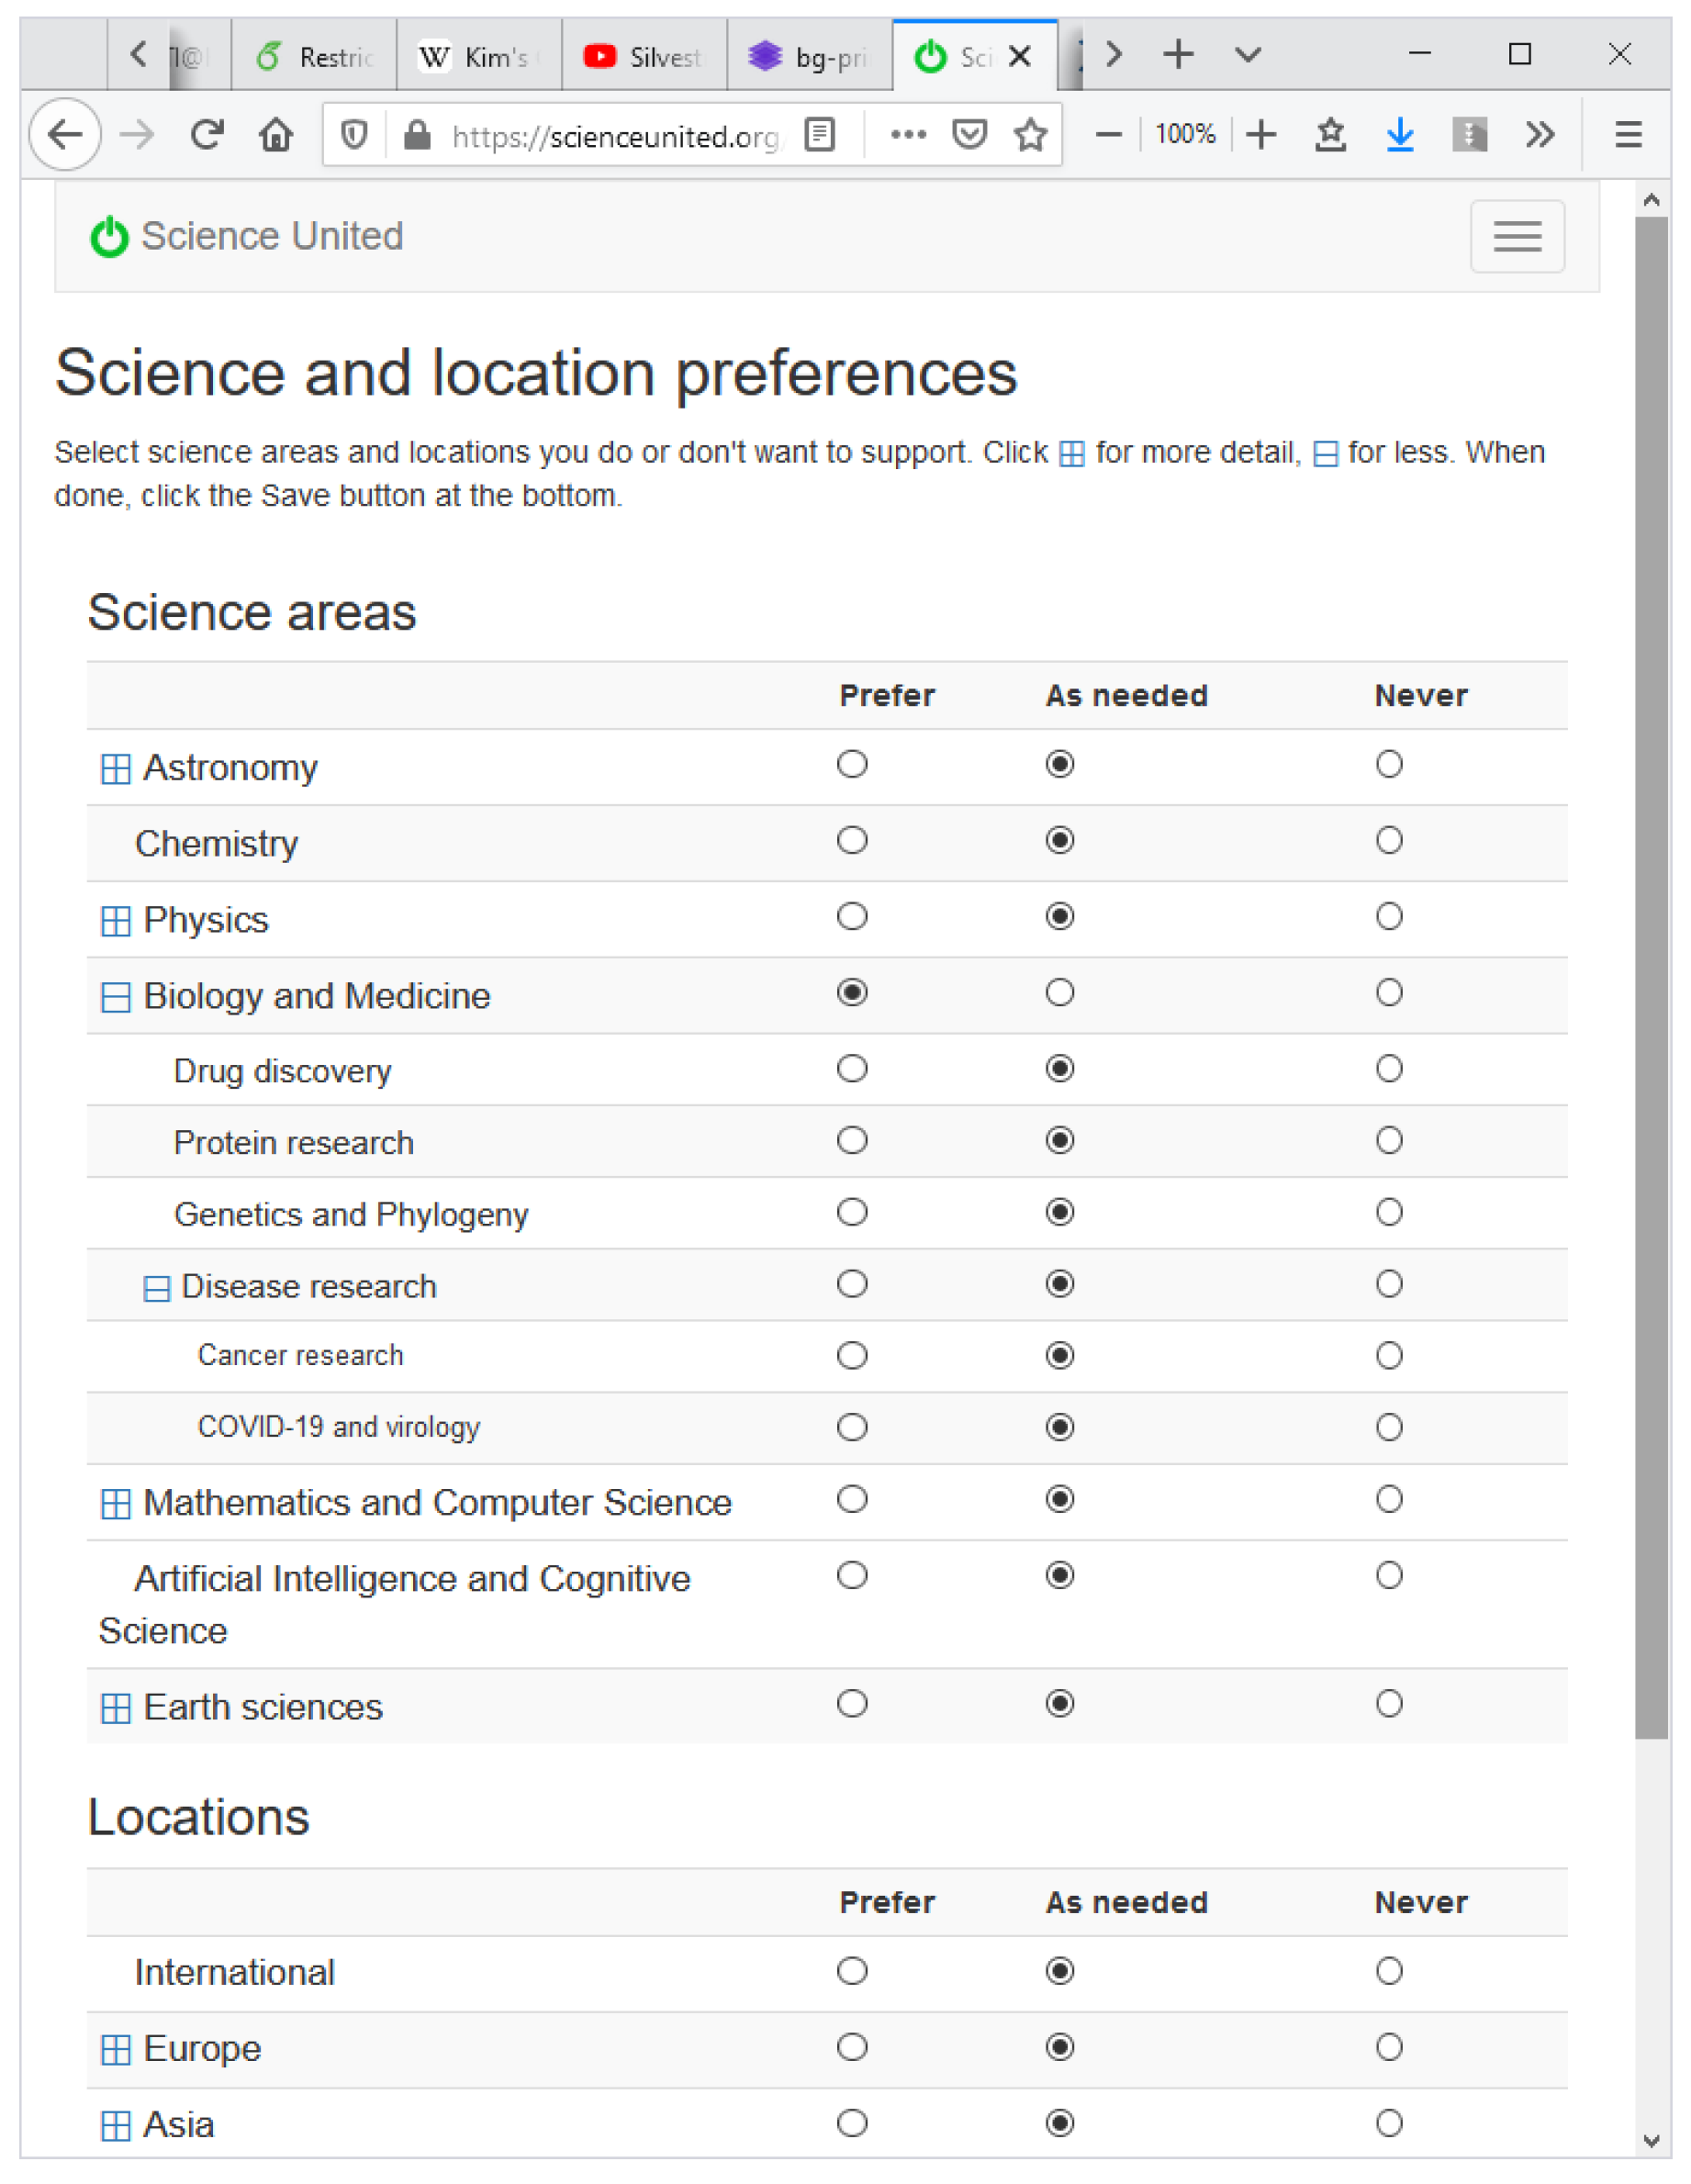
Task: Set Astronomy to Prefer
Action: [852, 765]
